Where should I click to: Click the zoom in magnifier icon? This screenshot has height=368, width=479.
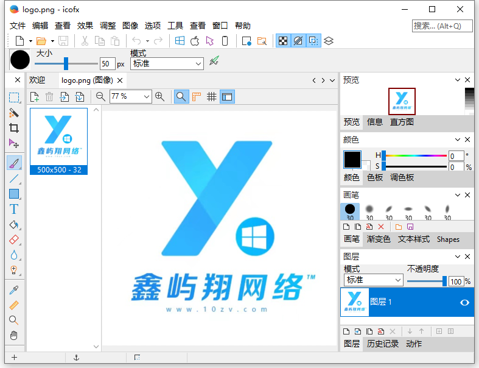[x=160, y=97]
